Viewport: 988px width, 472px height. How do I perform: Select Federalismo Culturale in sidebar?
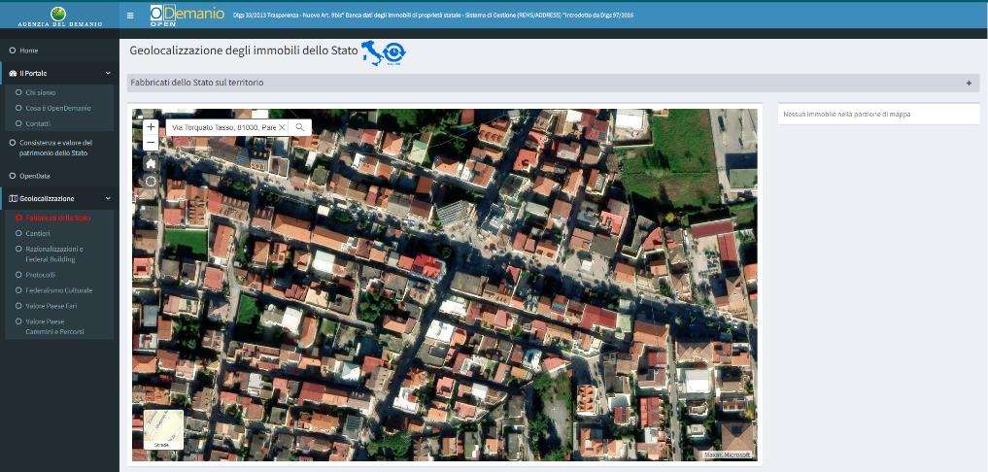tap(58, 290)
